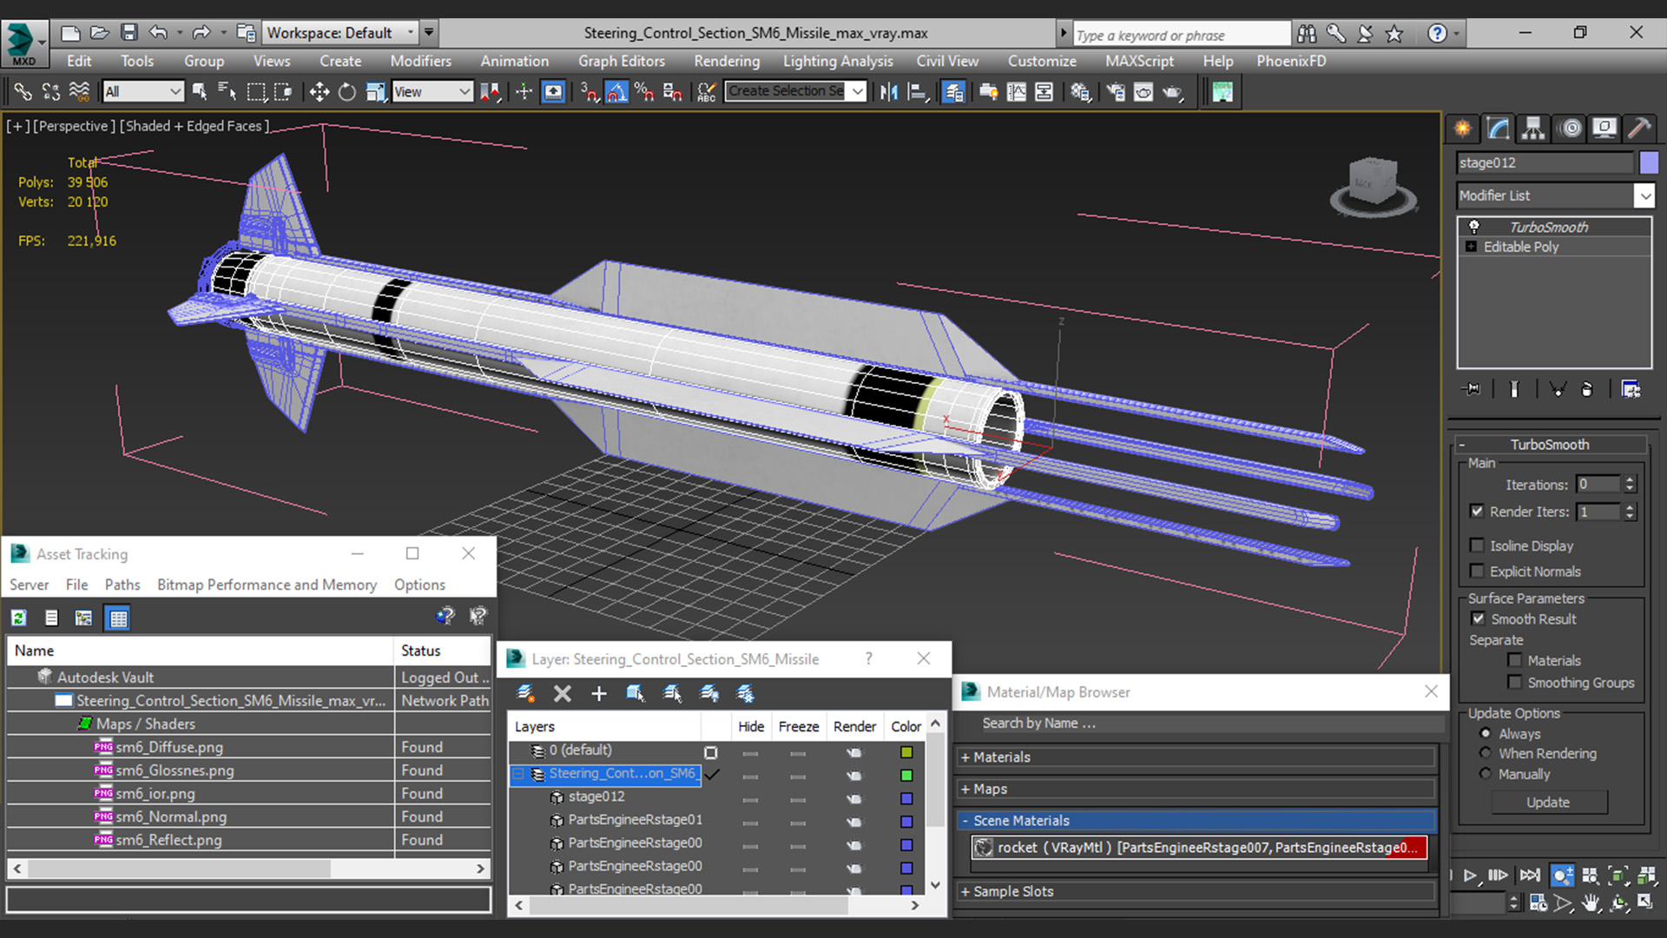Click the Update button in TurboSmooth
The width and height of the screenshot is (1667, 938).
(x=1548, y=802)
